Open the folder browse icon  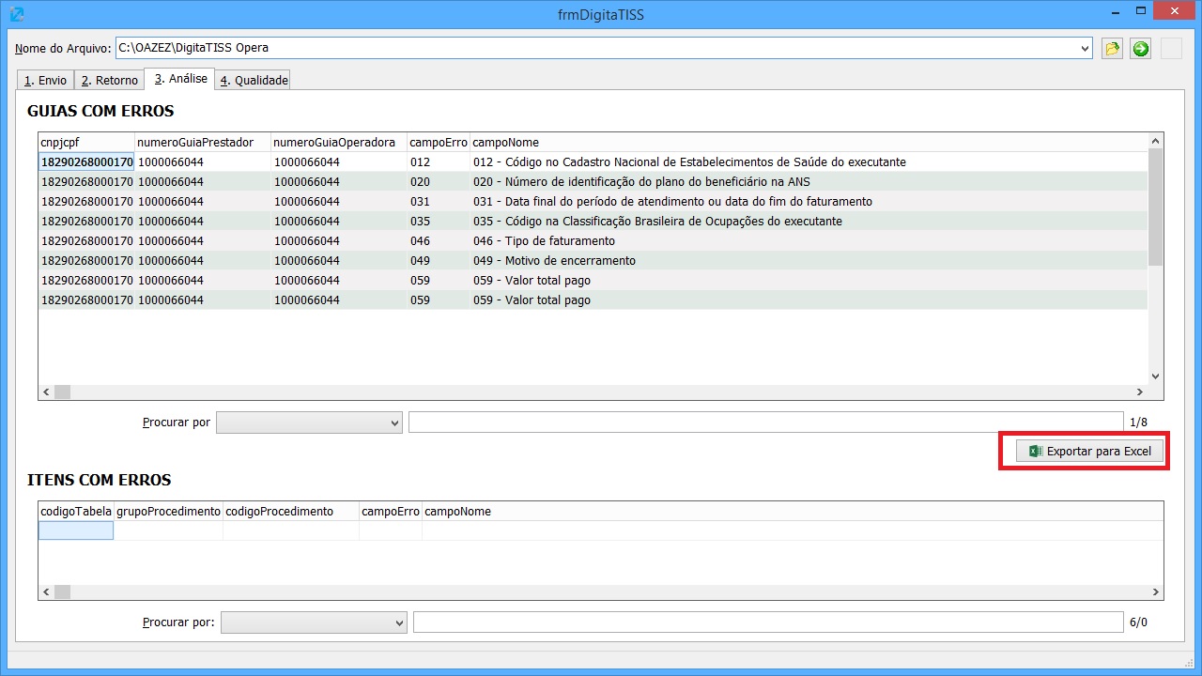pyautogui.click(x=1112, y=49)
